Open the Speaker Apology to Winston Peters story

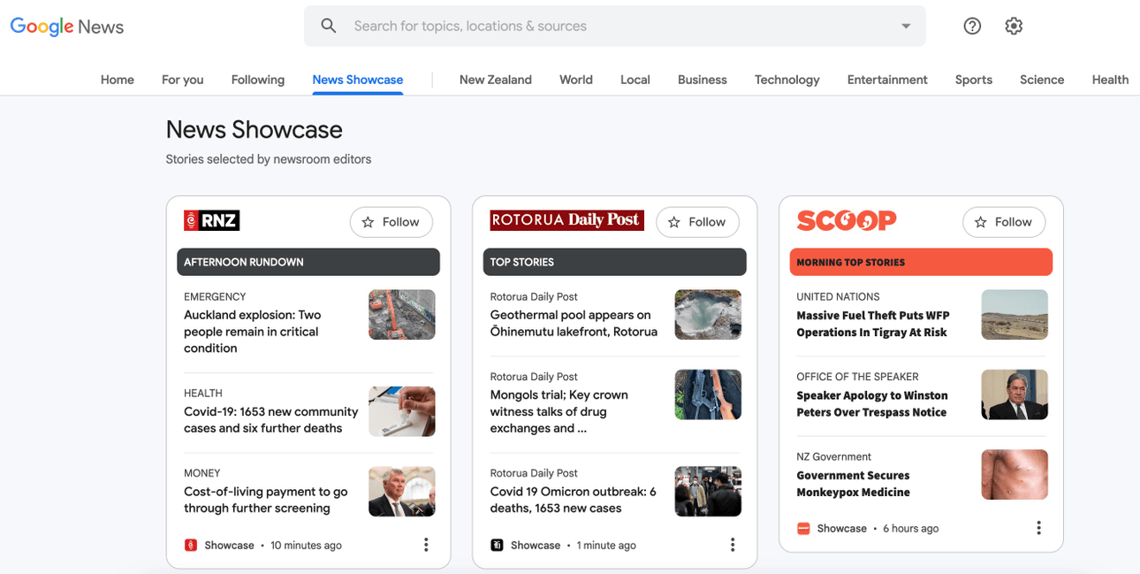(x=871, y=404)
